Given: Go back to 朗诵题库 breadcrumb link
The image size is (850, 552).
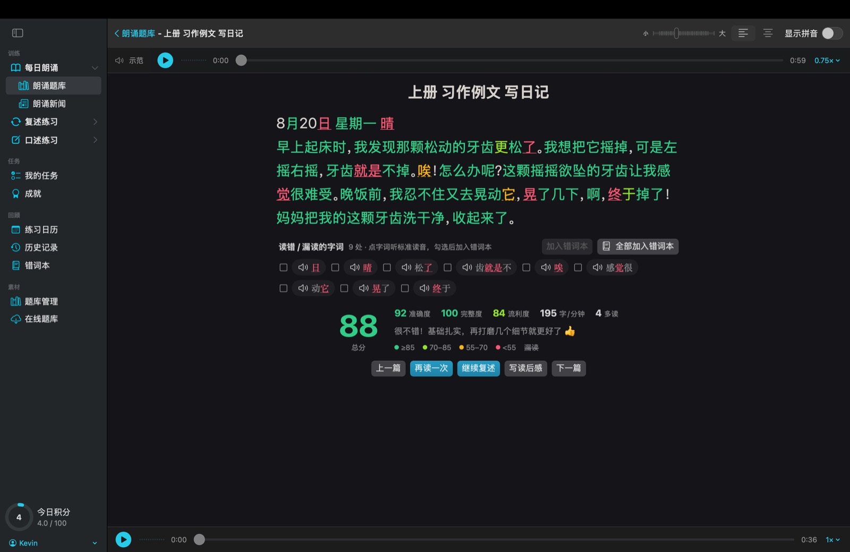Looking at the screenshot, I should click(x=135, y=33).
